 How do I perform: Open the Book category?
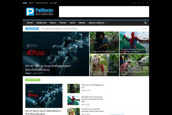[x=73, y=23]
